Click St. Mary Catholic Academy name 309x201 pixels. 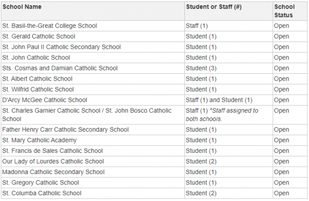[x=39, y=140]
